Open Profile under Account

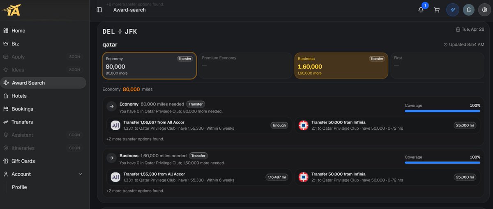pos(19,187)
